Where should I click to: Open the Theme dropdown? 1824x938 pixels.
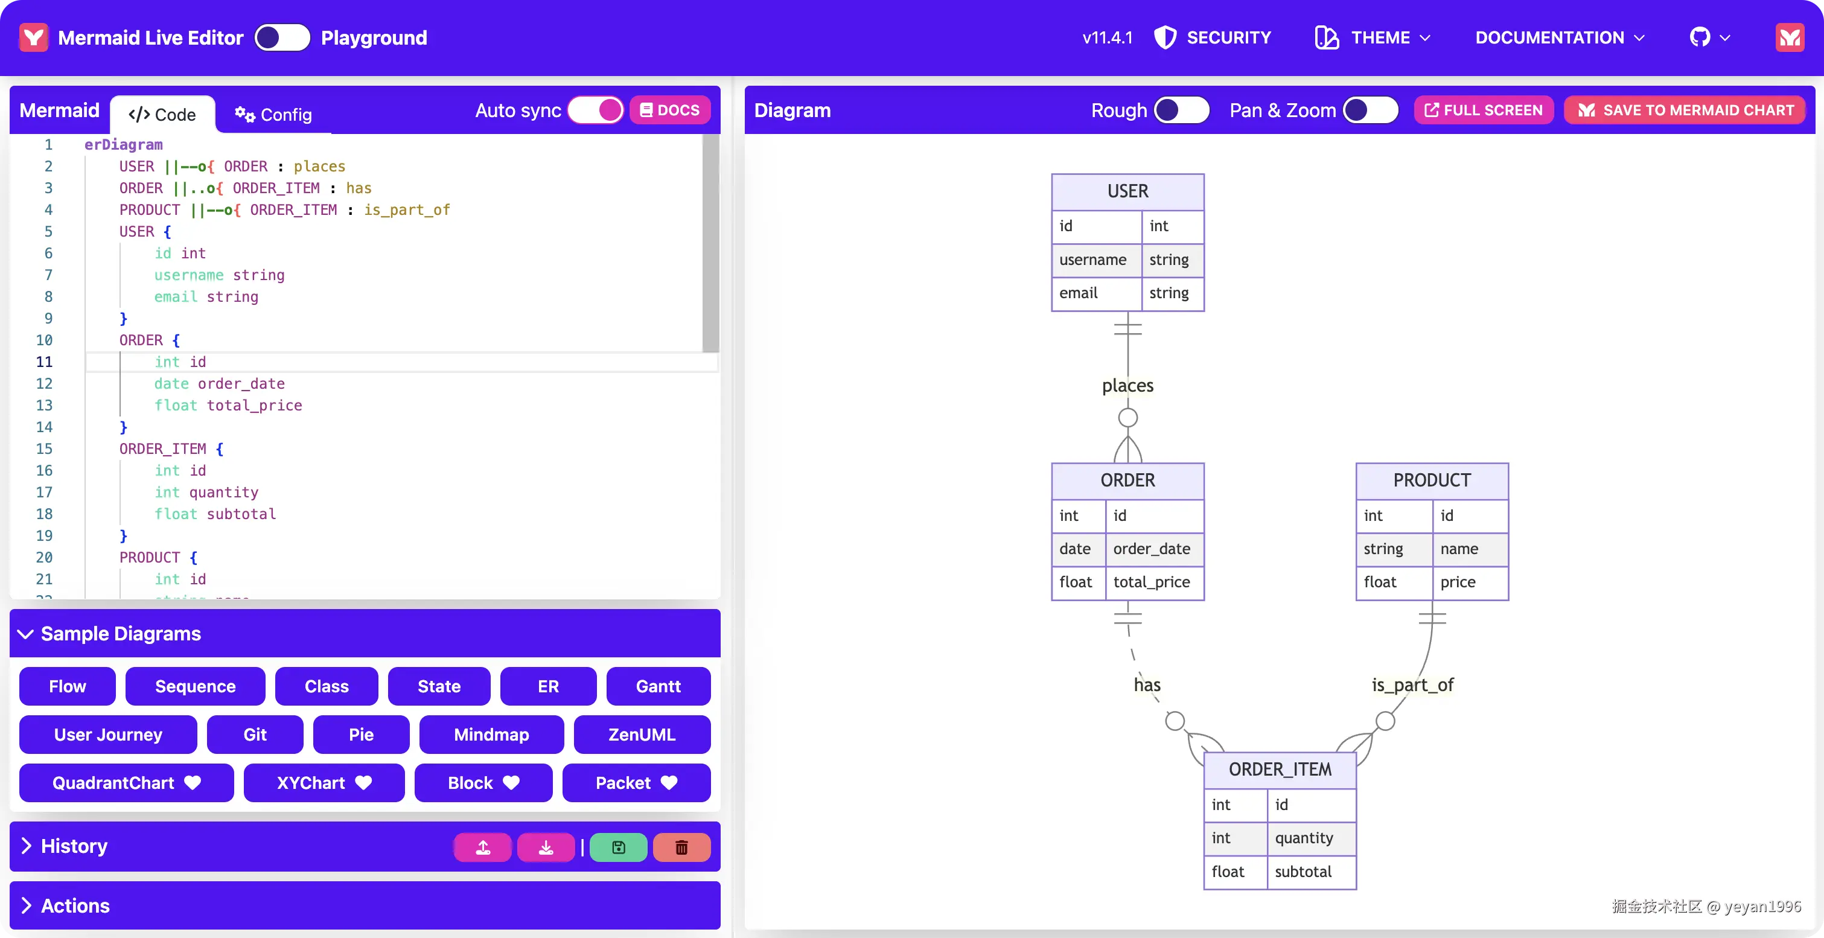coord(1374,37)
